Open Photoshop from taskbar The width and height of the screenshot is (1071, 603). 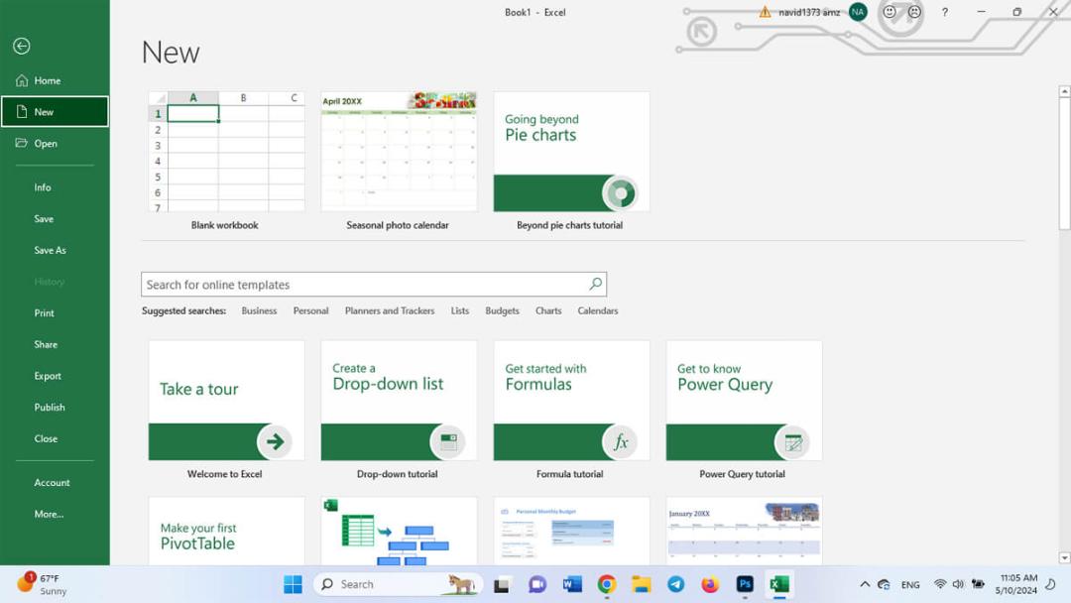point(745,584)
